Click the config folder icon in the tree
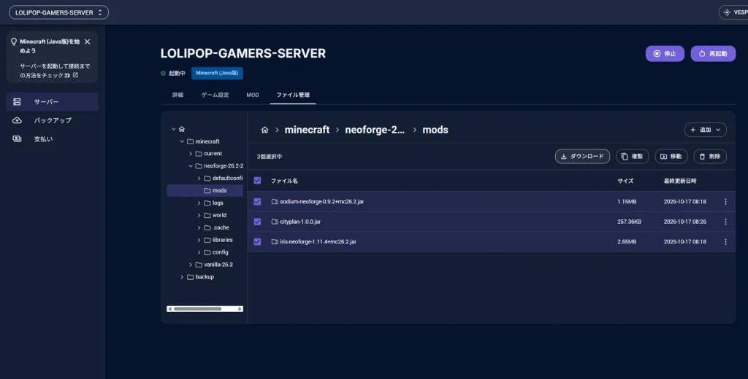 click(x=207, y=252)
